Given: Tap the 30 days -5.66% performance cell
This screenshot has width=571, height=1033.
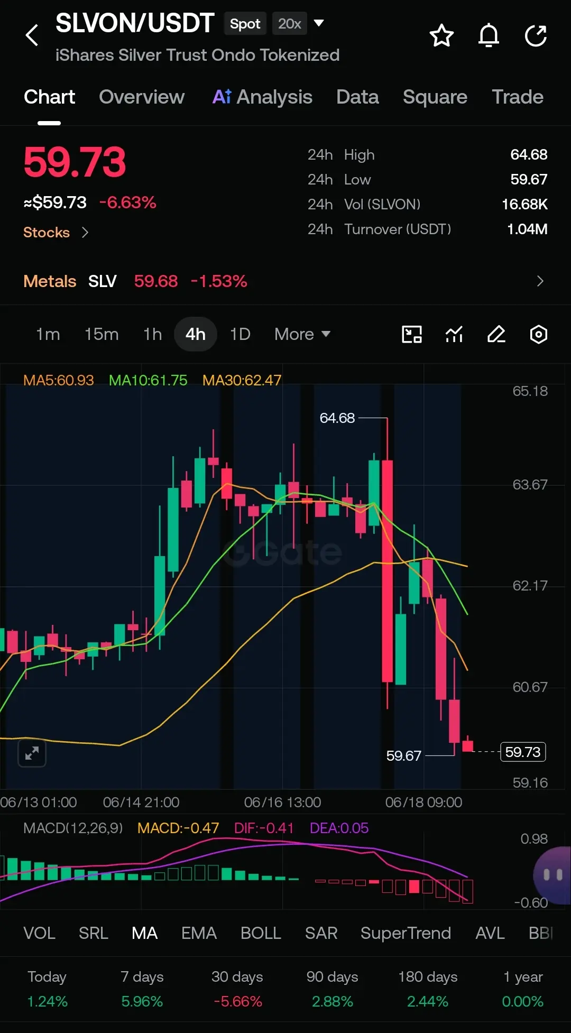Looking at the screenshot, I should pyautogui.click(x=237, y=989).
